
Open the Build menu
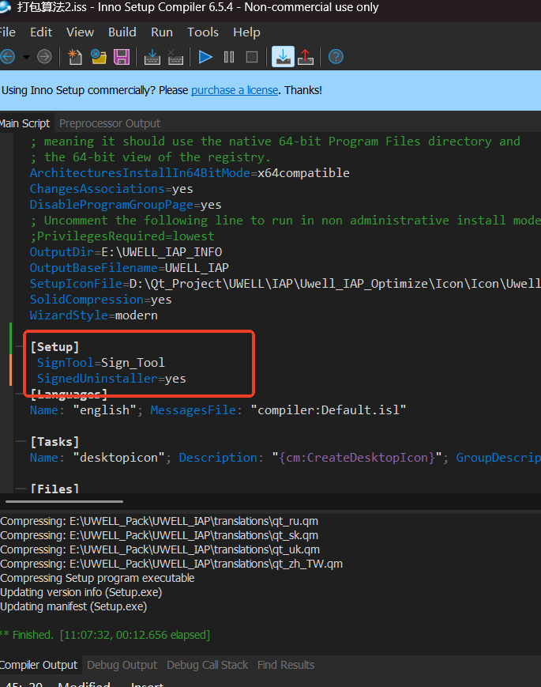pyautogui.click(x=122, y=32)
